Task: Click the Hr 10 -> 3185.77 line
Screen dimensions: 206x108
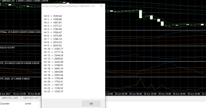Action: (54, 49)
